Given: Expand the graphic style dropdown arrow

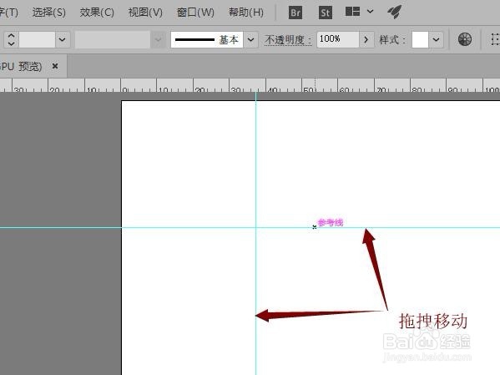Looking at the screenshot, I should pyautogui.click(x=436, y=39).
